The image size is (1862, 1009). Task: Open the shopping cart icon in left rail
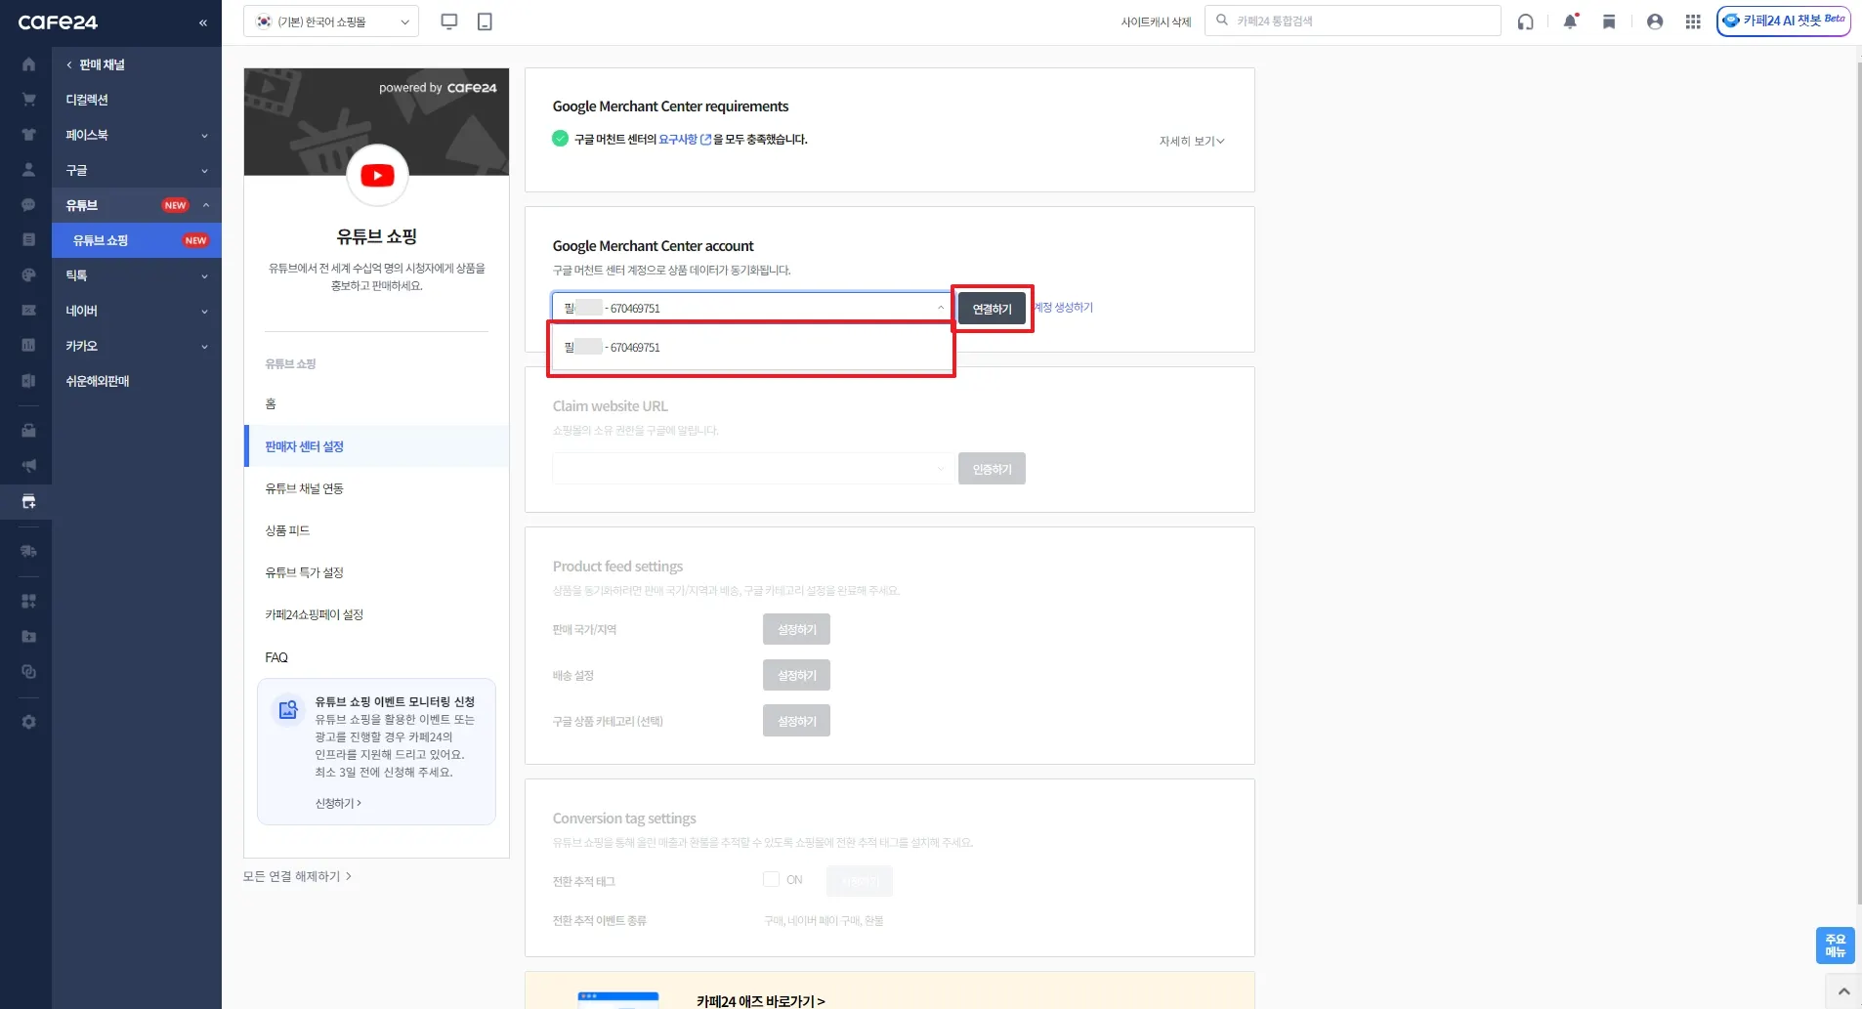(x=28, y=100)
